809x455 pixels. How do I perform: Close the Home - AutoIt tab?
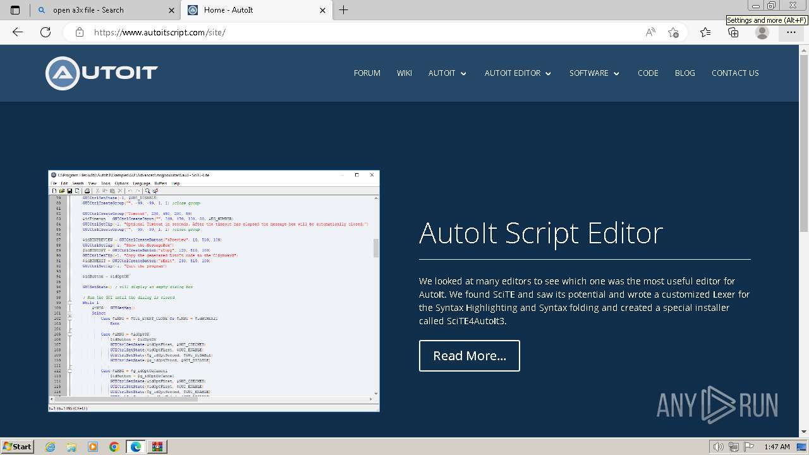pos(323,10)
